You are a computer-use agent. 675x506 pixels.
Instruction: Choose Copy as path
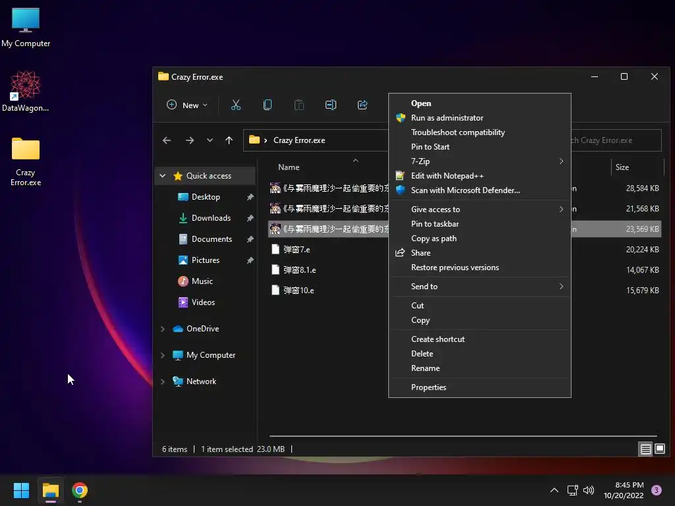(x=480, y=239)
